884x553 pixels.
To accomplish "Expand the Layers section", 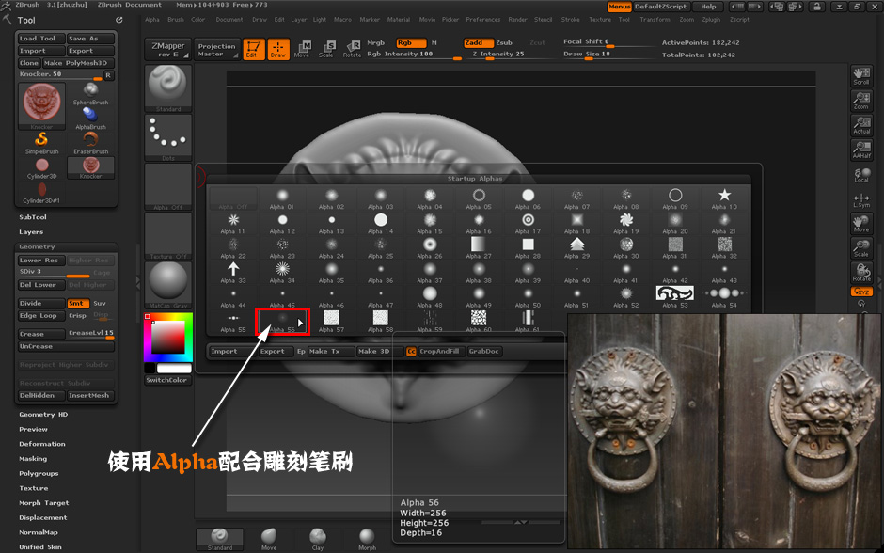I will pos(31,231).
